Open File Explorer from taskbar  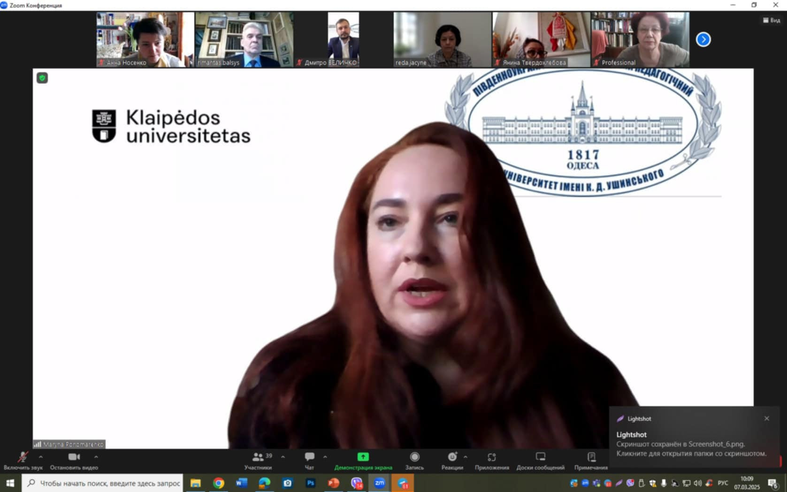point(196,483)
